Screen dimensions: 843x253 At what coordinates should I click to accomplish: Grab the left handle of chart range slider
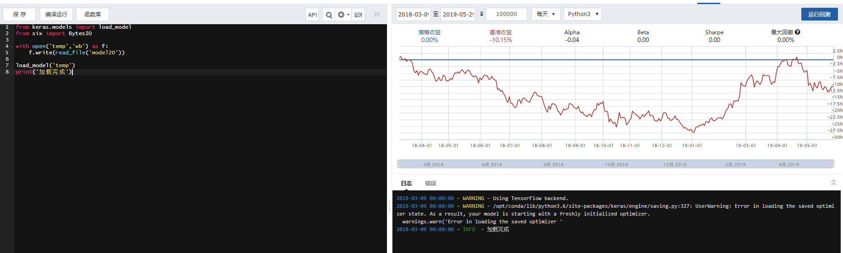(399, 164)
